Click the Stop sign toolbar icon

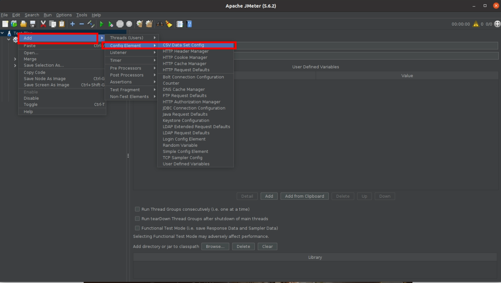click(120, 24)
